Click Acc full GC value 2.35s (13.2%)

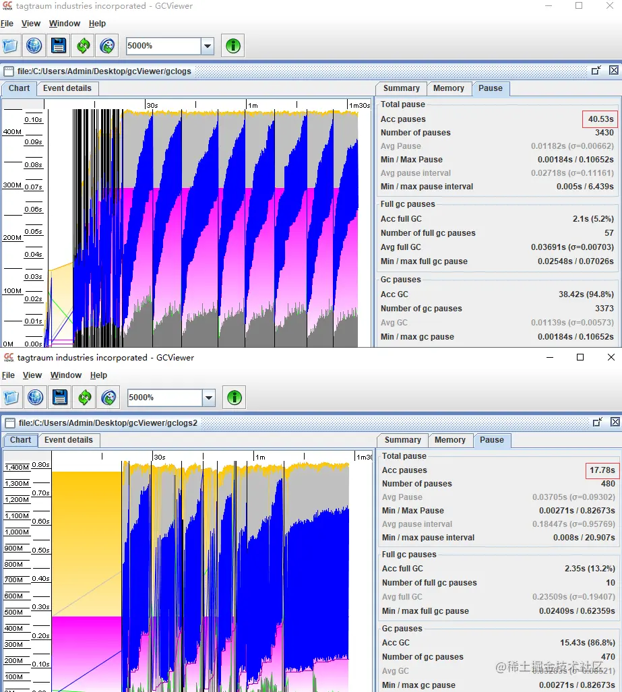pos(590,569)
